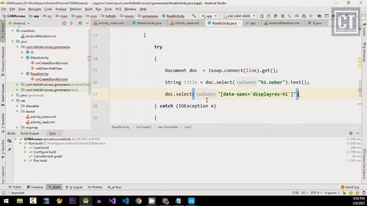Screen dimensions: 367x206
Task: Open the Run tool window
Action: click(x=115, y=187)
